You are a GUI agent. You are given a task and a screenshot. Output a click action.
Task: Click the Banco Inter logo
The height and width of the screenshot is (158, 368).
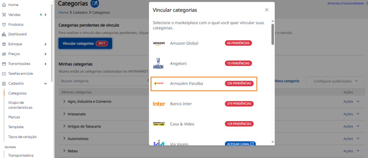tap(159, 104)
